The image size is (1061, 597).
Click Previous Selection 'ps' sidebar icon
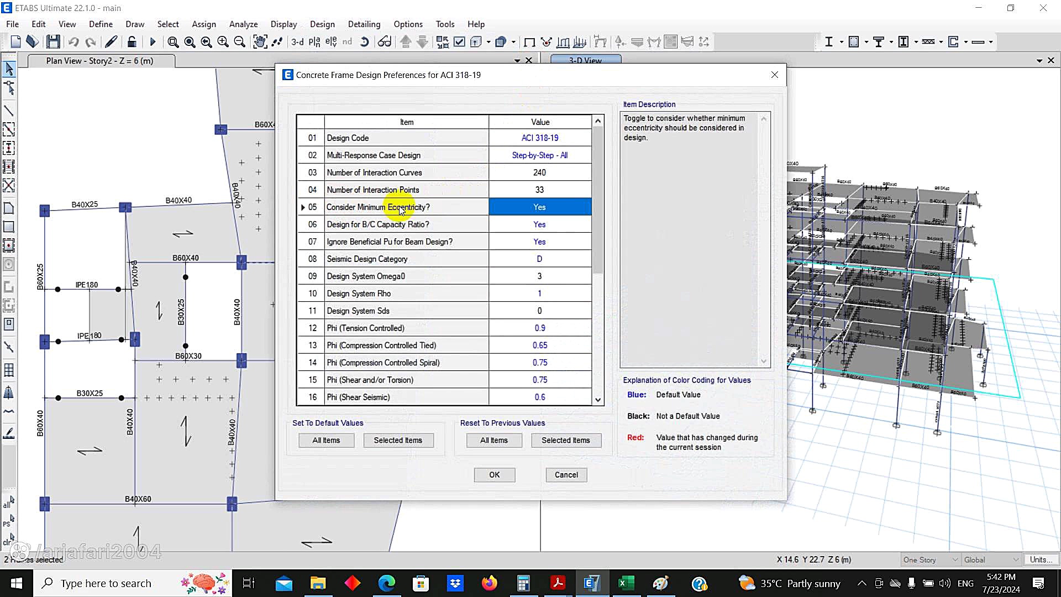point(9,521)
